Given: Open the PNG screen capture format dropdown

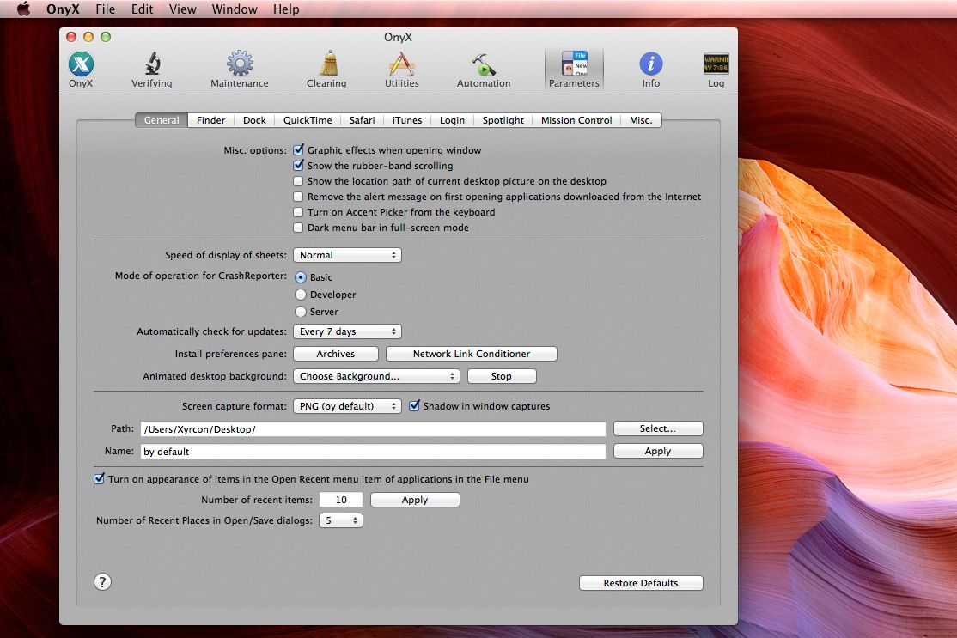Looking at the screenshot, I should [347, 406].
